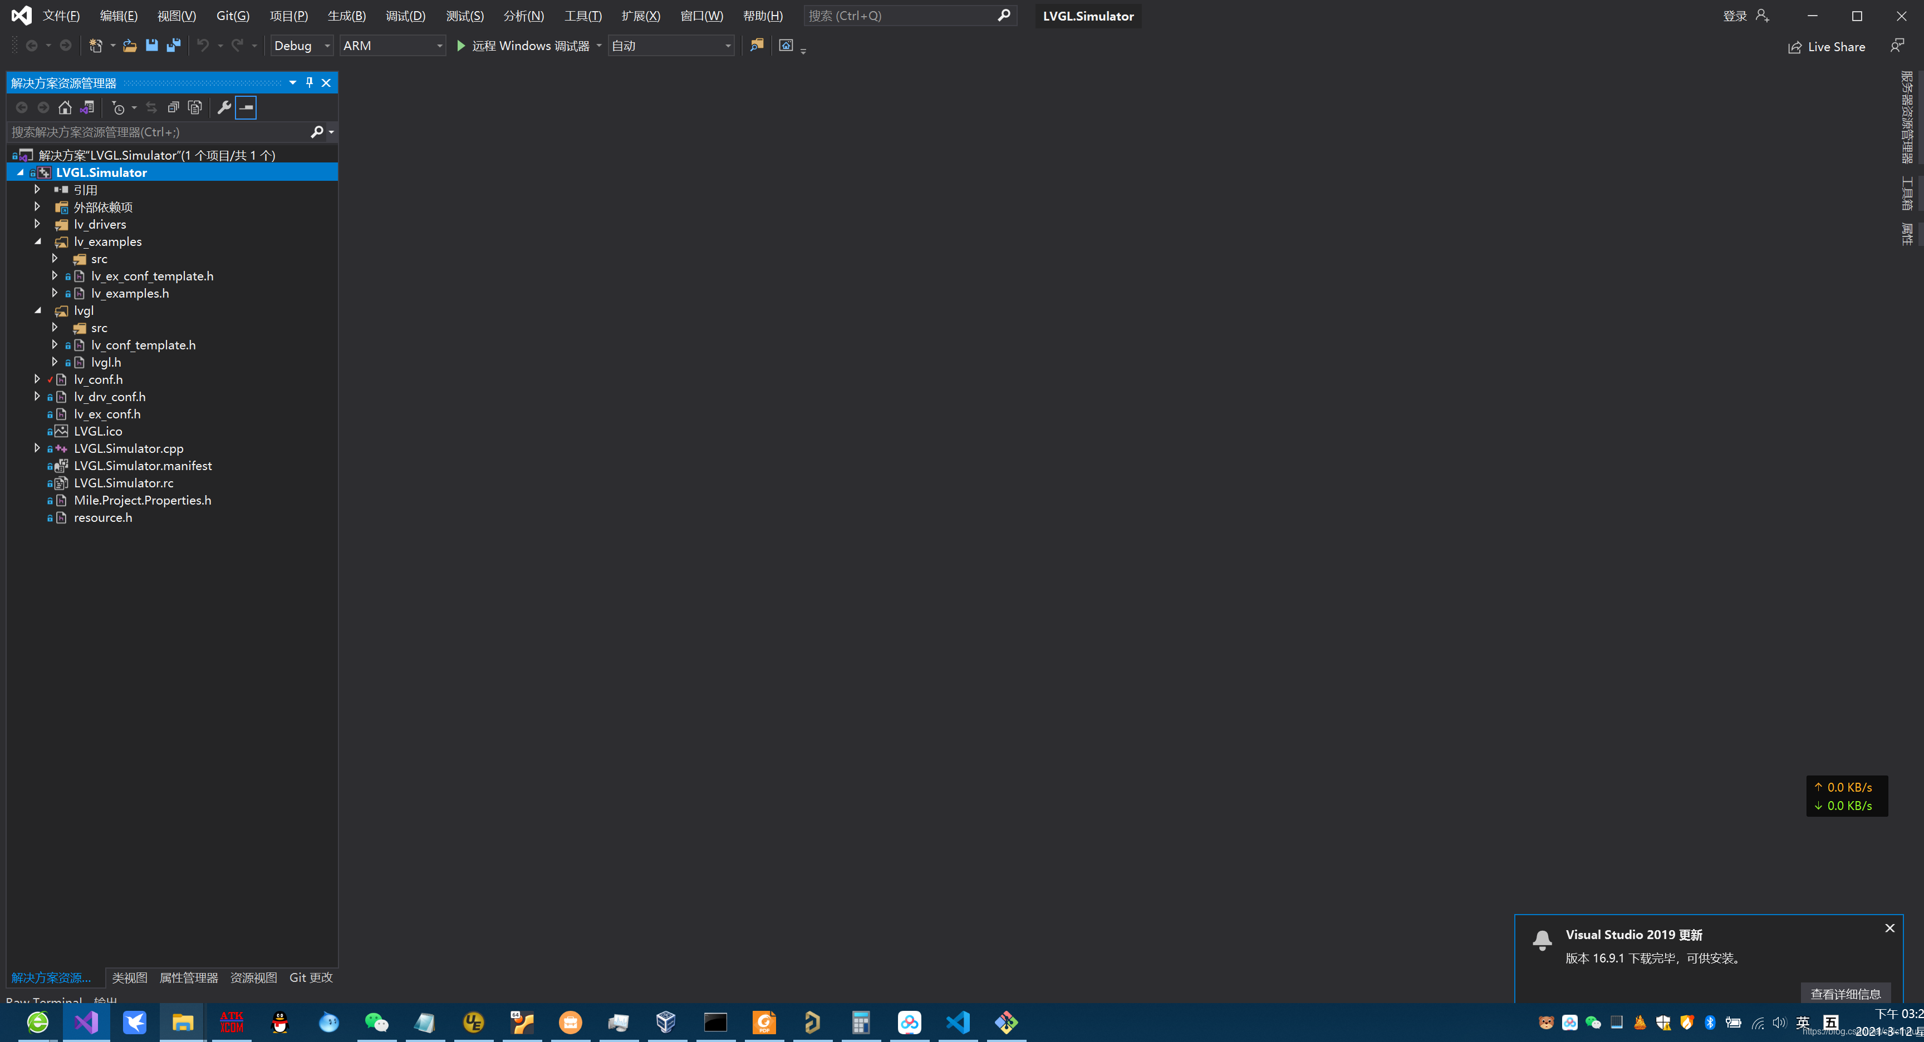Collapse the lvgl project folder
This screenshot has width=1924, height=1042.
pos(37,310)
